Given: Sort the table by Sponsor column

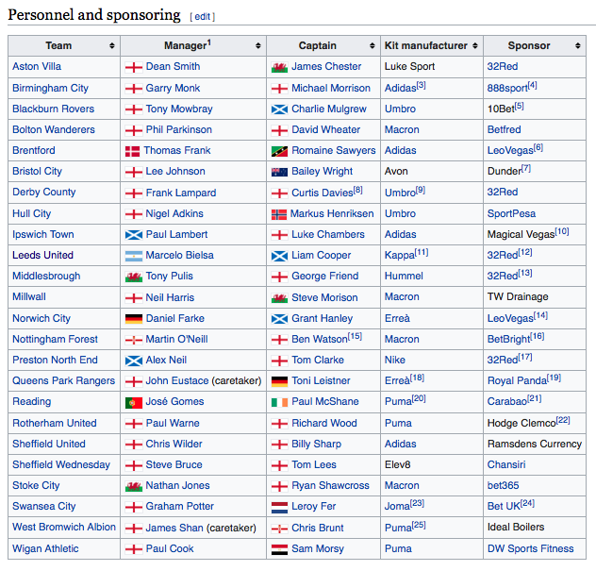Looking at the screenshot, I should (579, 46).
